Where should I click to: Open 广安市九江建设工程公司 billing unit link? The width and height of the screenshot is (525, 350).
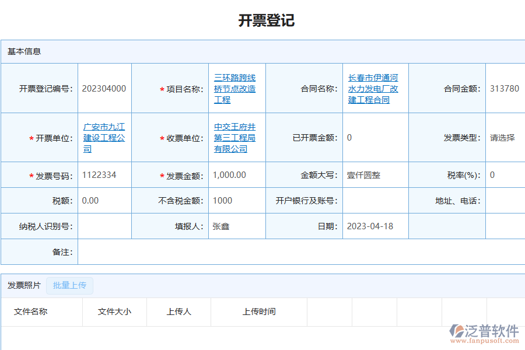pyautogui.click(x=104, y=137)
